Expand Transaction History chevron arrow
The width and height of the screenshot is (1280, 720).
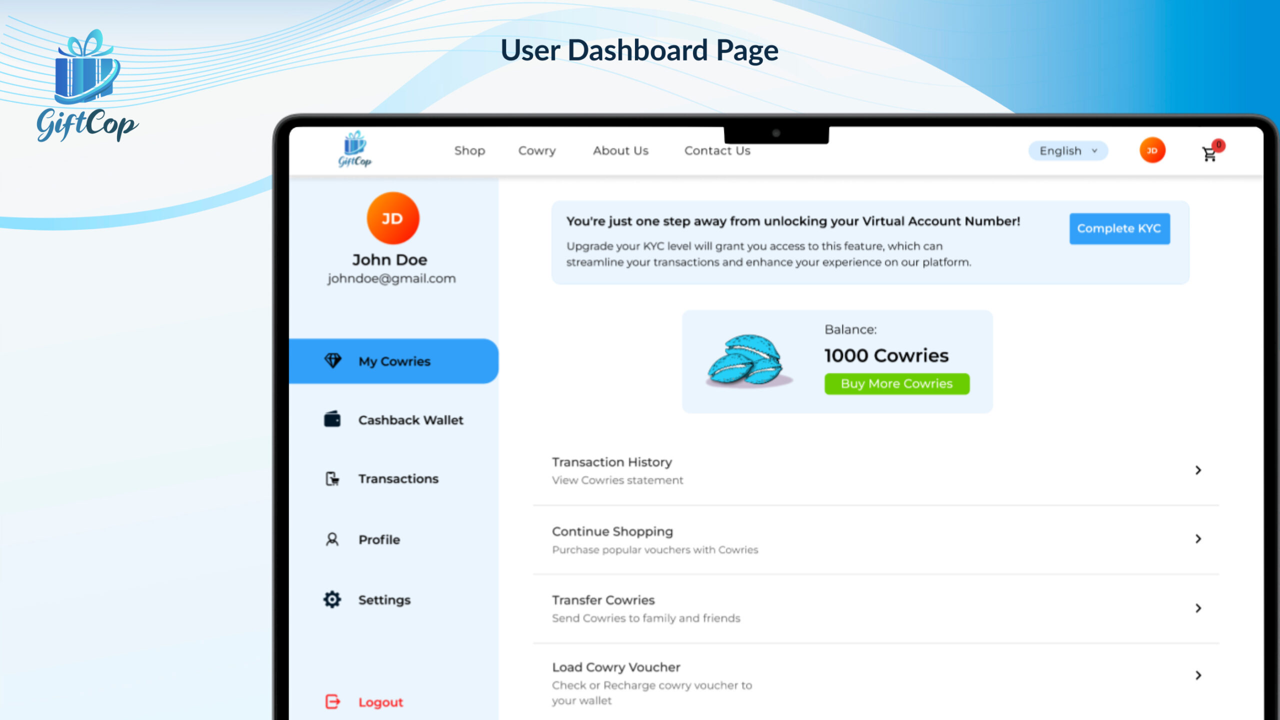[x=1198, y=470]
